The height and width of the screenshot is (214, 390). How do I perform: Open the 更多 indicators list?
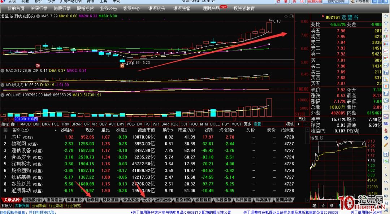(247, 124)
